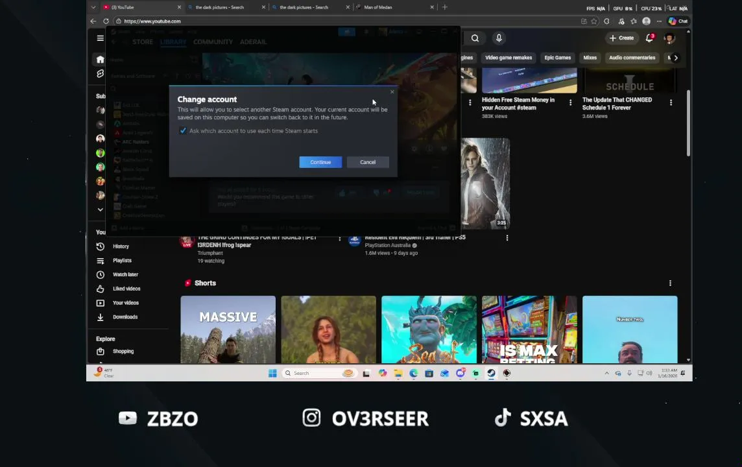Click the YouTube search magnifier button
Screen dimensions: 742x467
[x=475, y=38]
